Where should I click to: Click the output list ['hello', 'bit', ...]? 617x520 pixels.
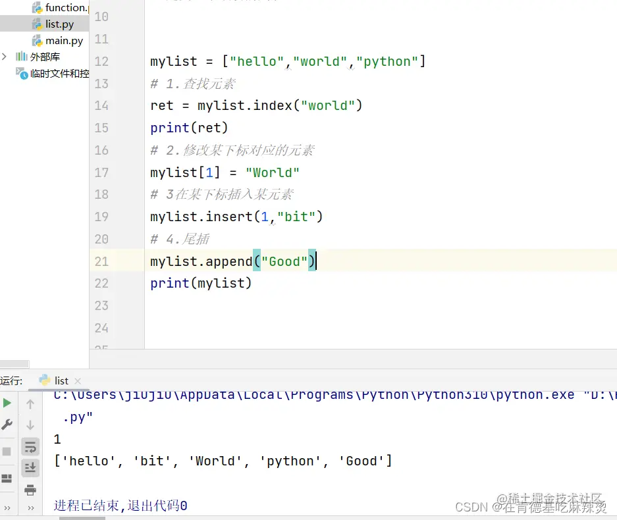click(223, 461)
